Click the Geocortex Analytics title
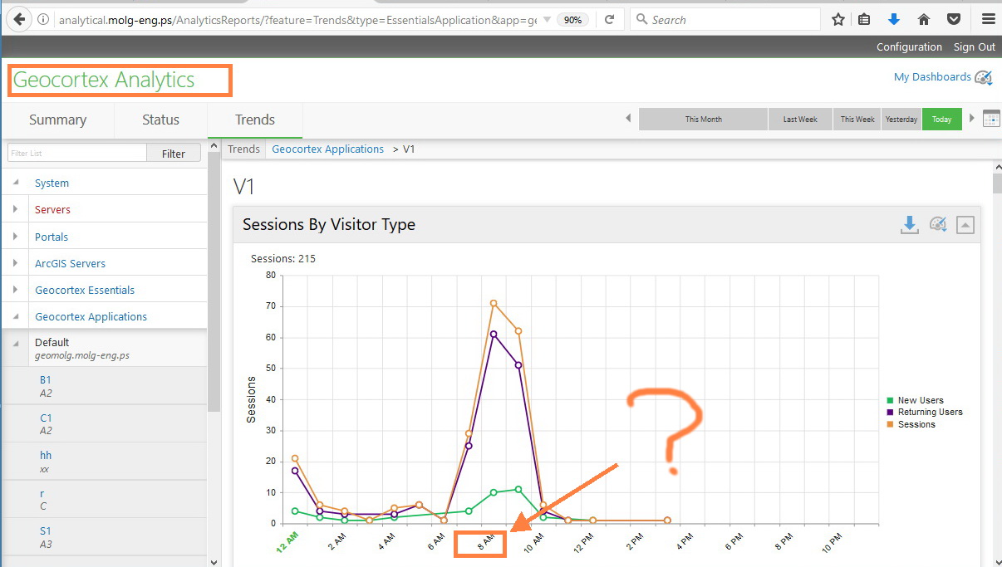 click(104, 81)
